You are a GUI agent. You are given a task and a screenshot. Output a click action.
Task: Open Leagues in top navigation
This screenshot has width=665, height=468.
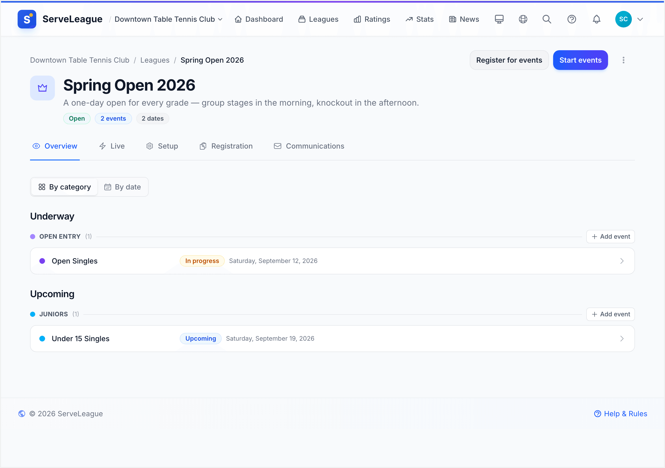pos(318,19)
